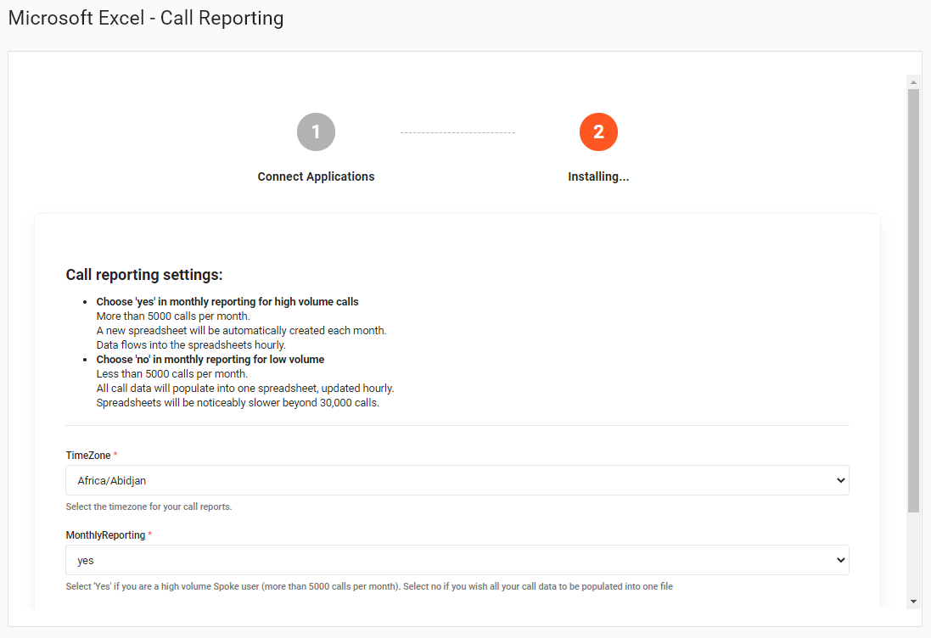Click "More than 5000 calls per month" line

click(173, 316)
